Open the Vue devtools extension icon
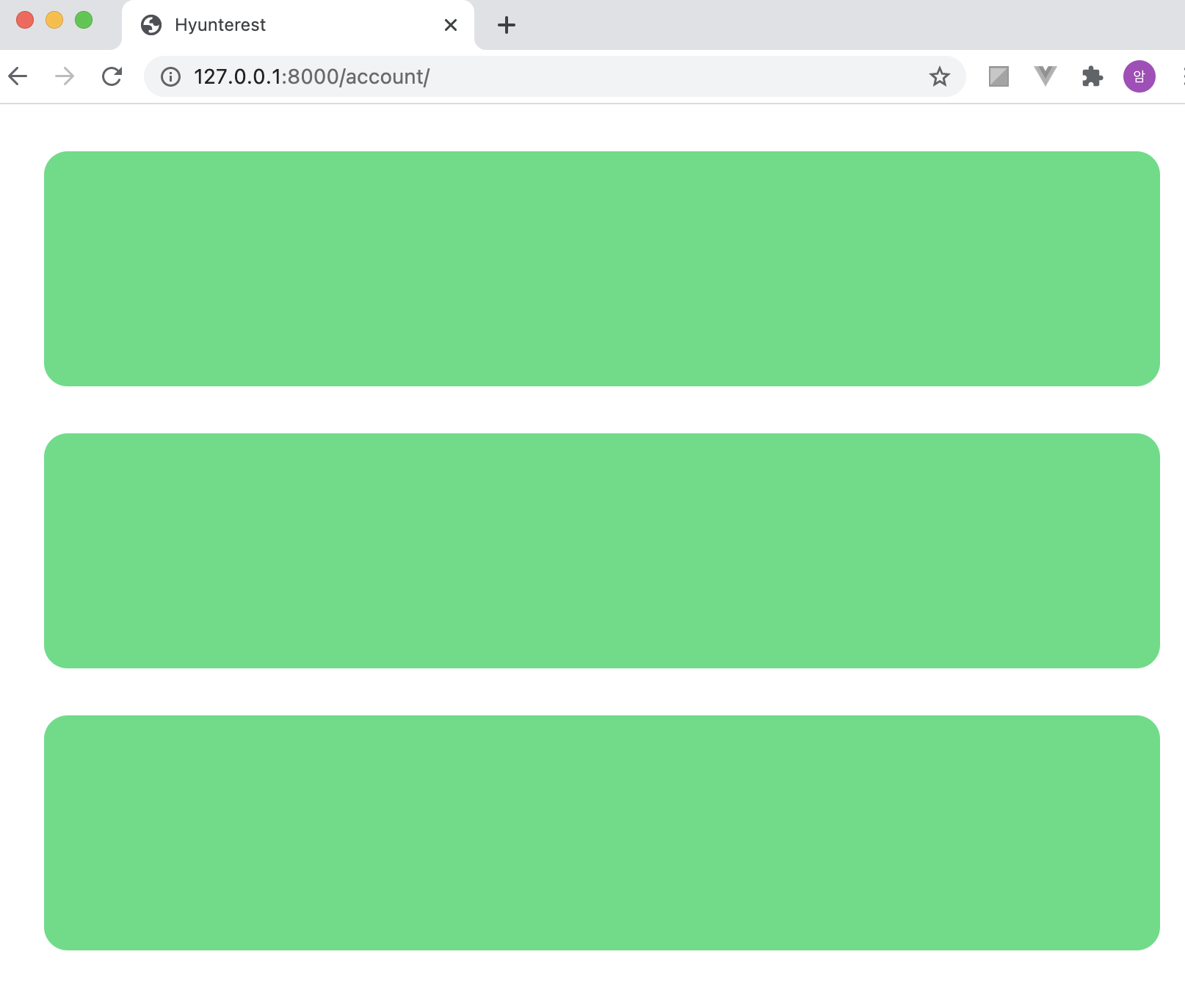The height and width of the screenshot is (993, 1185). point(1046,76)
